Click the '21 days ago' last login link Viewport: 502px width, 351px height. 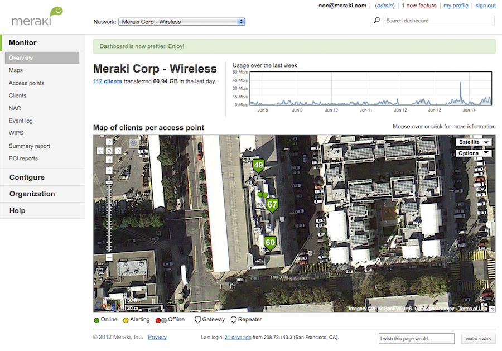point(238,337)
